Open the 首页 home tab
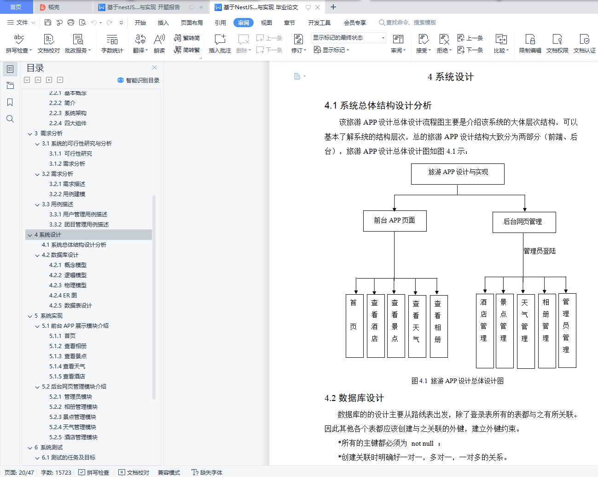 pos(16,7)
